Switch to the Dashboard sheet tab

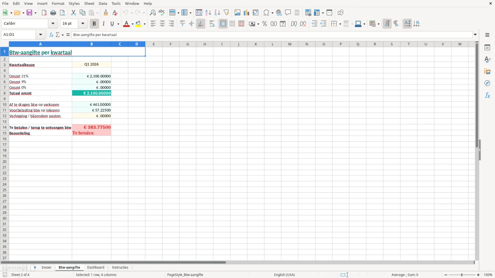[96, 268]
